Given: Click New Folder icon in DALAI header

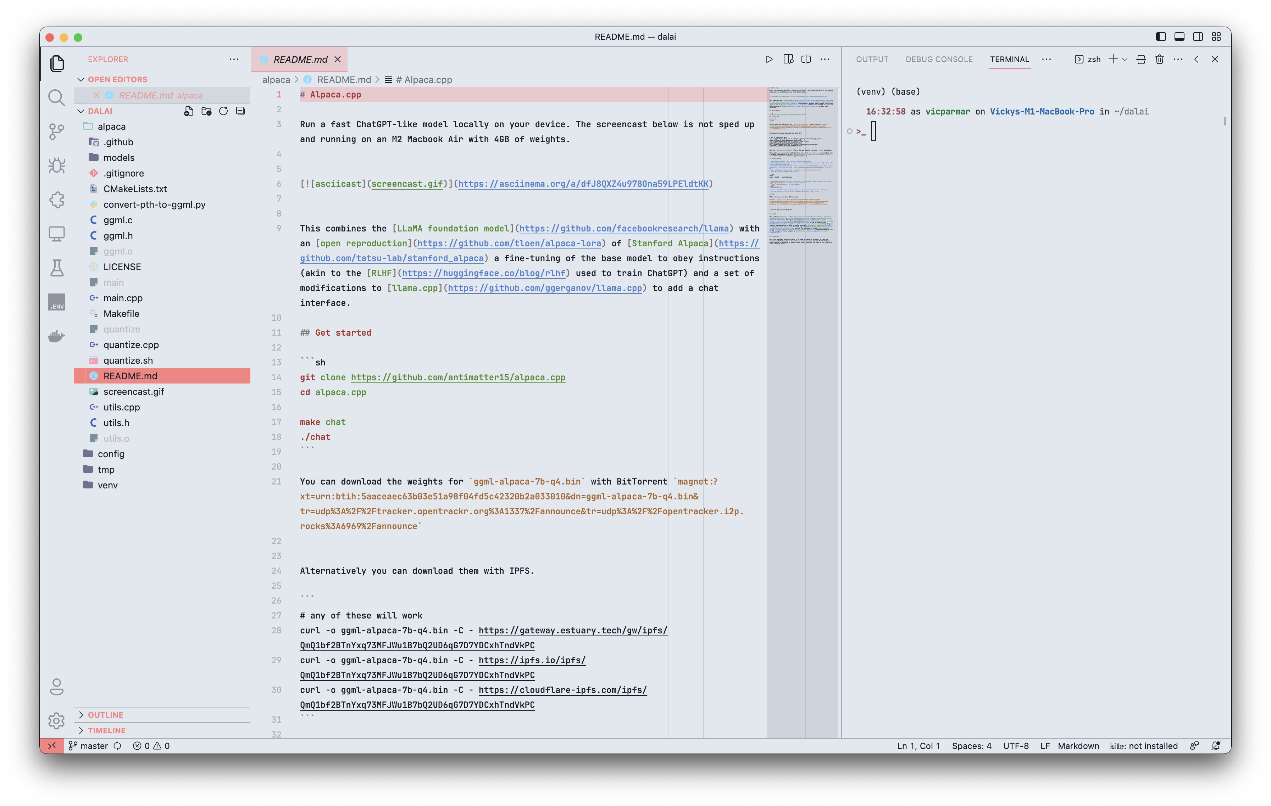Looking at the screenshot, I should pos(206,111).
